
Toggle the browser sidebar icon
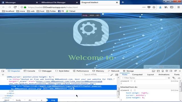pos(172,7)
